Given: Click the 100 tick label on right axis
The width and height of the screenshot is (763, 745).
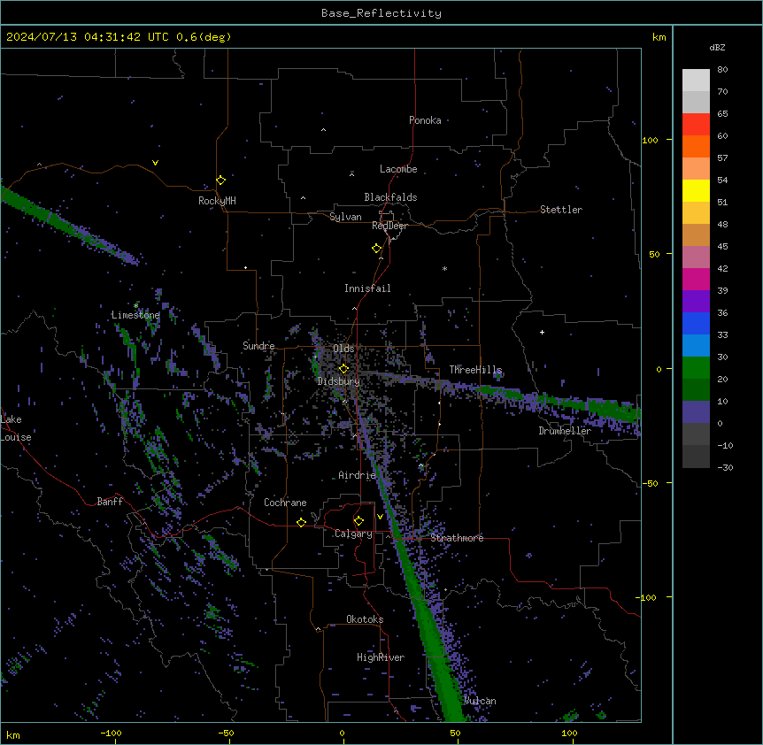Looking at the screenshot, I should tap(650, 140).
